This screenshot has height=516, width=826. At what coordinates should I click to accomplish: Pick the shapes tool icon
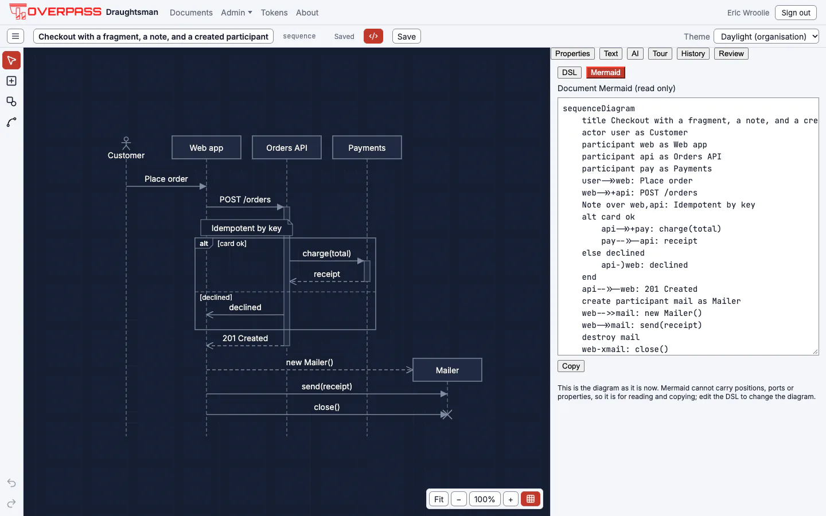coord(11,101)
